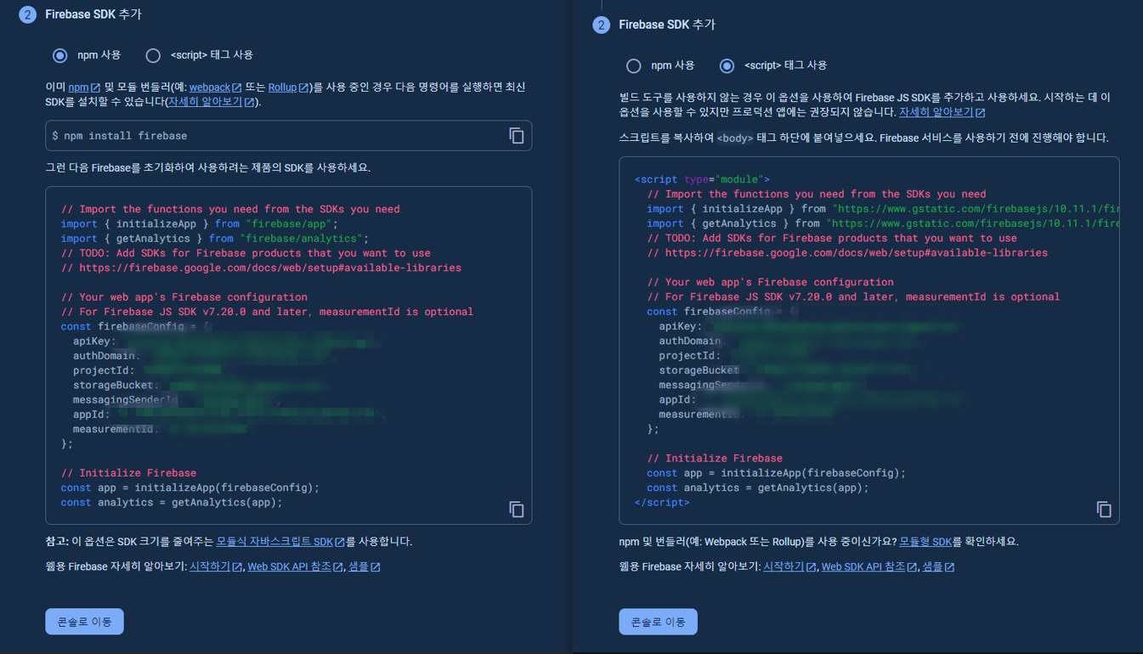Click 'const analytics = getAnalytics(app);' in left panel
Image resolution: width=1143 pixels, height=654 pixels.
click(x=172, y=503)
